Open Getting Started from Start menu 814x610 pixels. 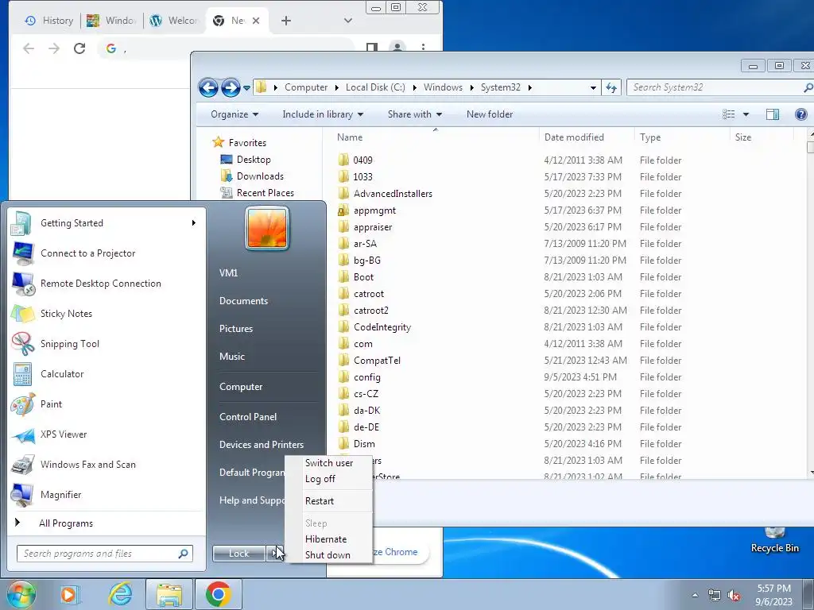[x=107, y=223]
